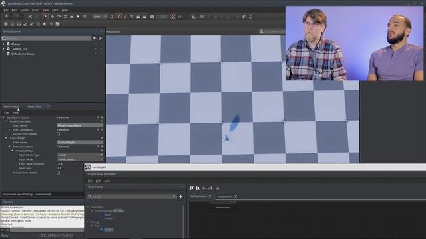Screen dimensions: 426x239
Task: Click the Entity Outliner search field
Action: point(47,39)
